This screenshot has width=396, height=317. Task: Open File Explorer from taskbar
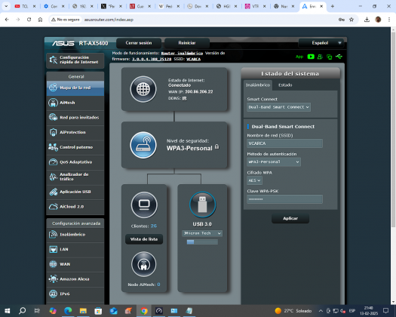tap(83, 311)
